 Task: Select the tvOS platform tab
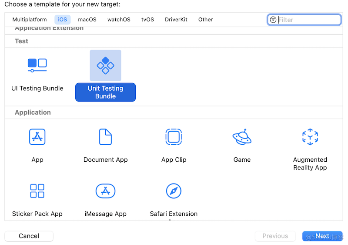pyautogui.click(x=147, y=20)
